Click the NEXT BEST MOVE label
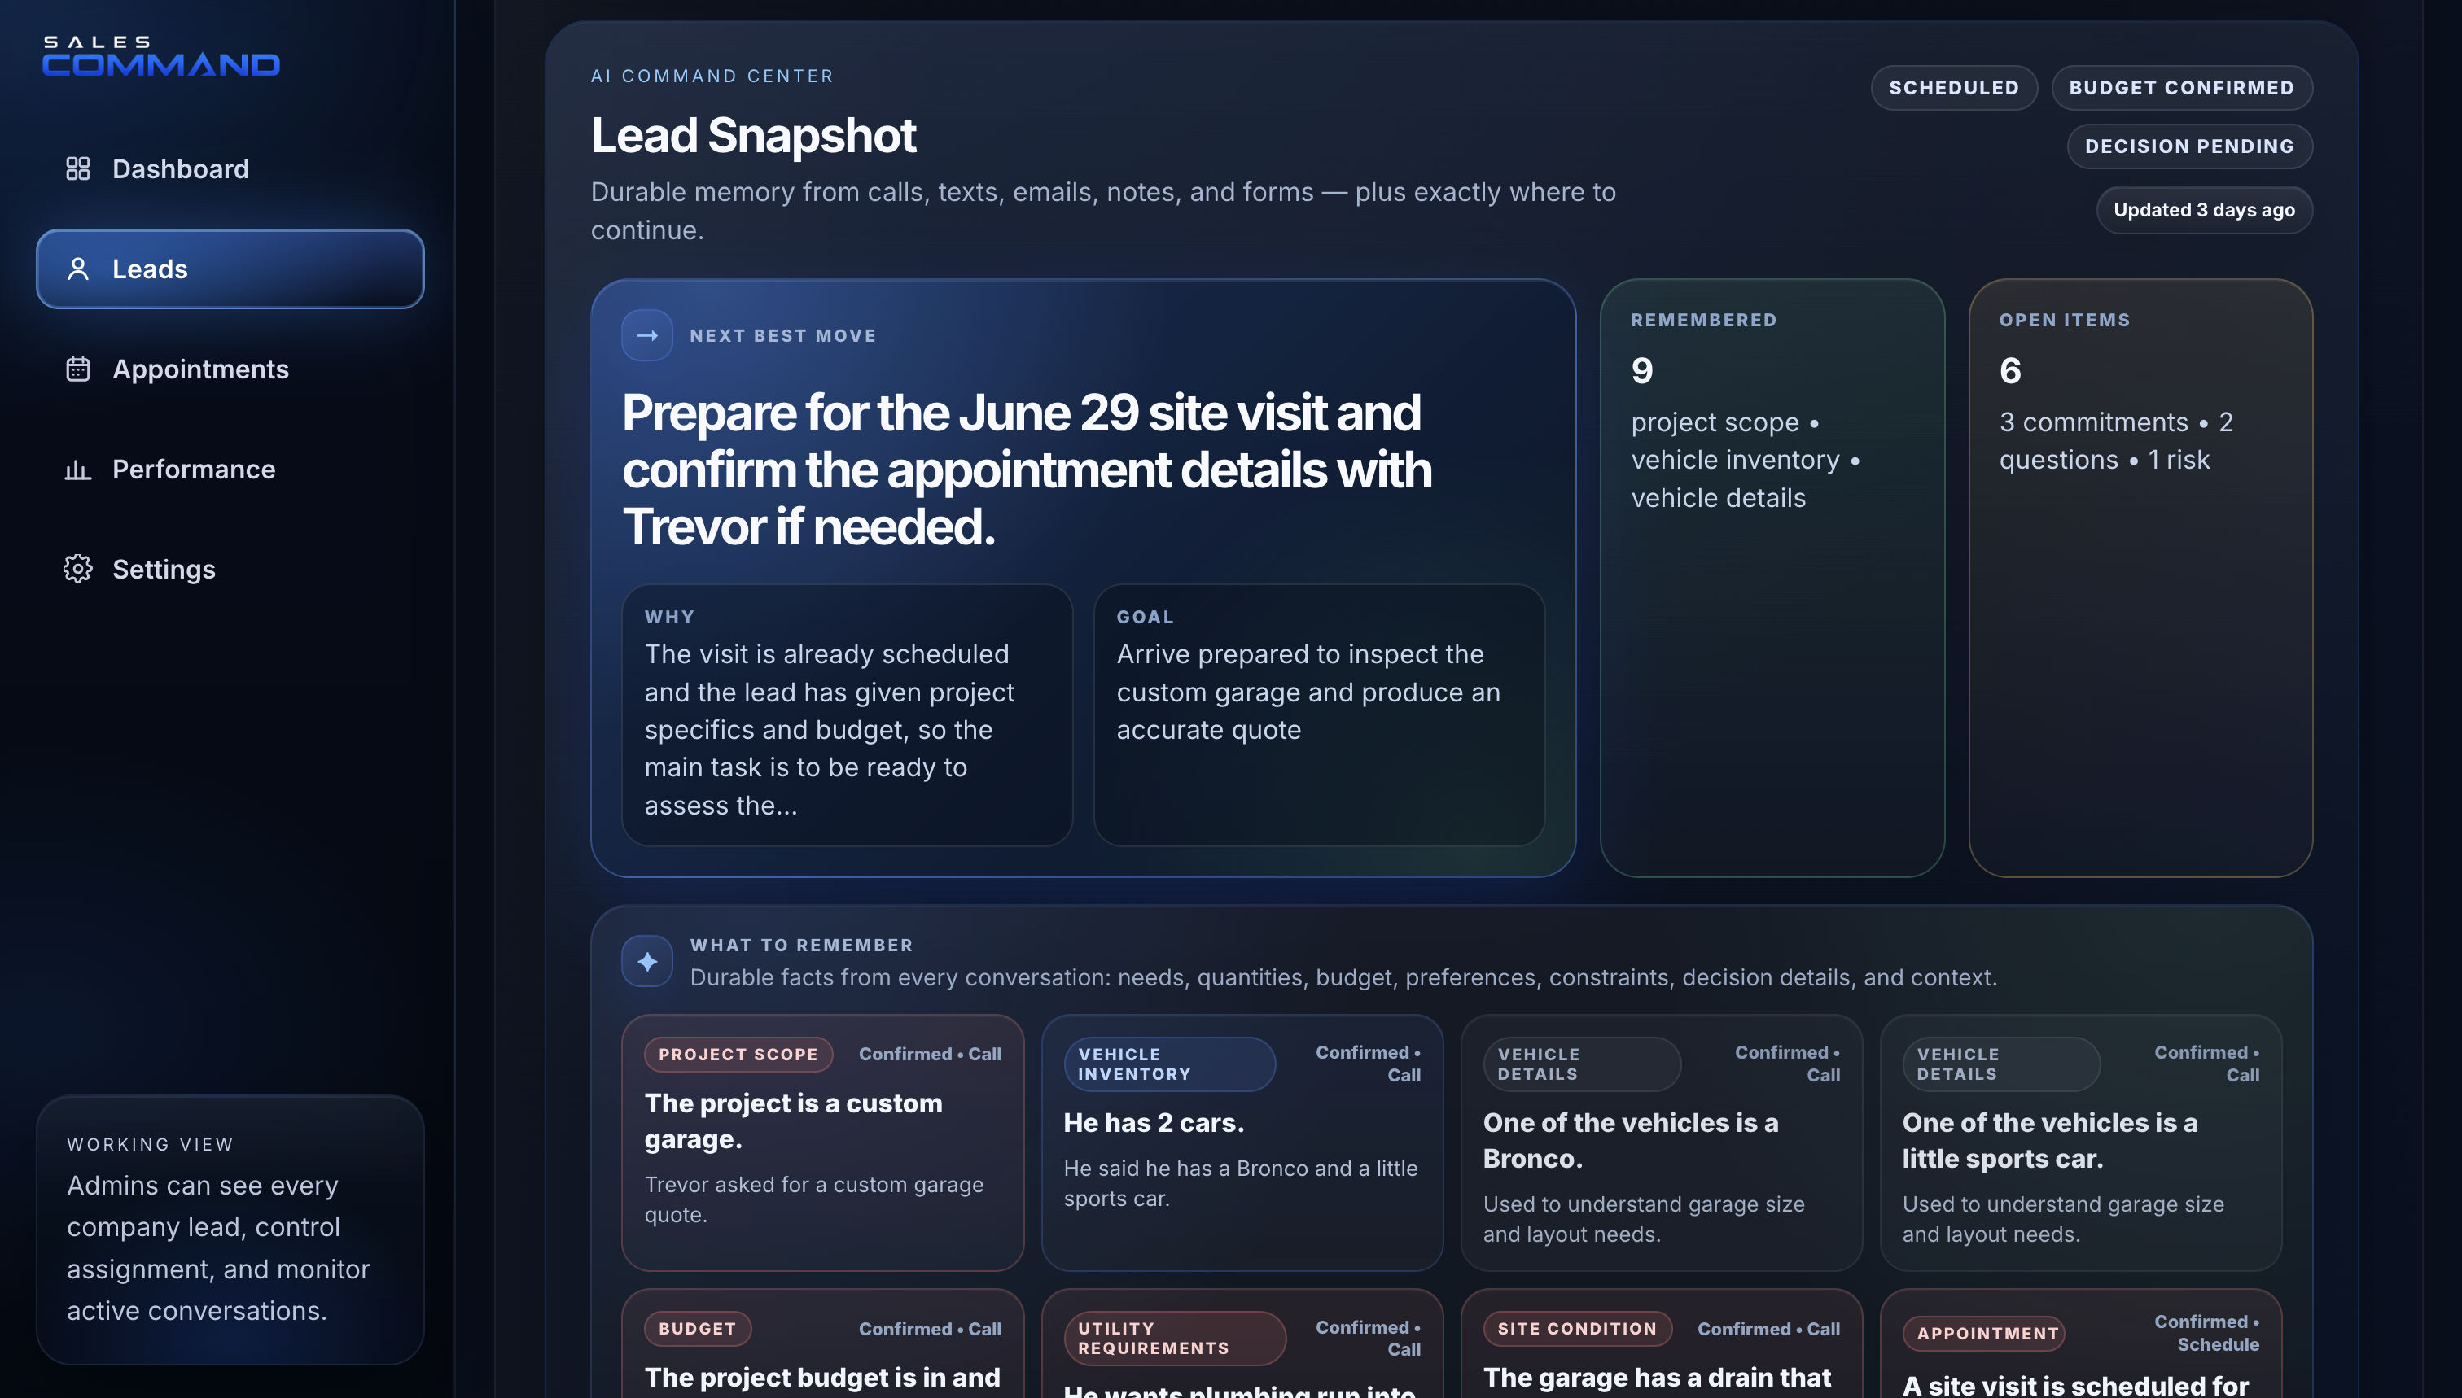Viewport: 2462px width, 1398px height. (782, 335)
